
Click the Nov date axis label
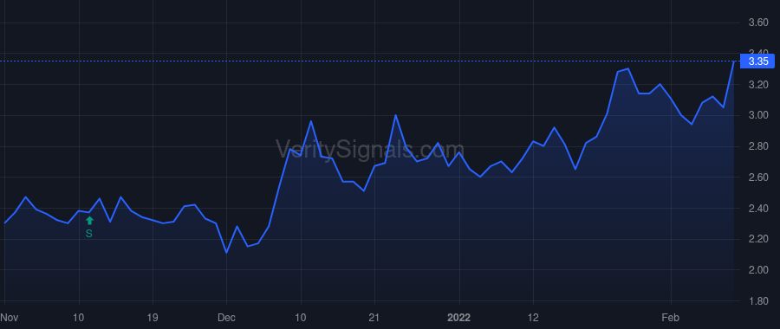pos(8,318)
